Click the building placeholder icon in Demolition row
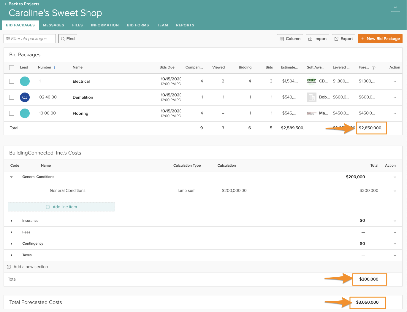 click(x=311, y=97)
